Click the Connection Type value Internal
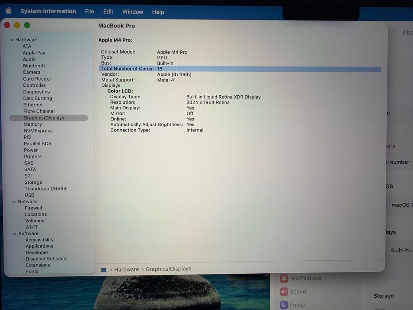The image size is (413, 310). click(x=195, y=130)
